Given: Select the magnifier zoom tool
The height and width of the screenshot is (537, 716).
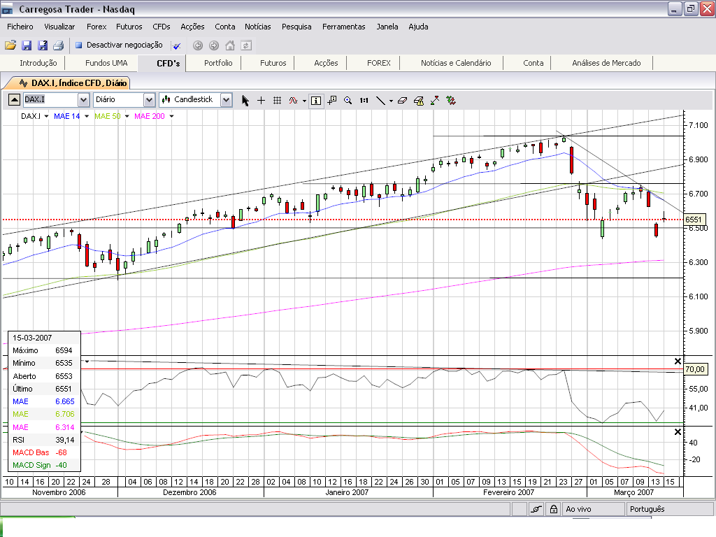Looking at the screenshot, I should tap(348, 101).
